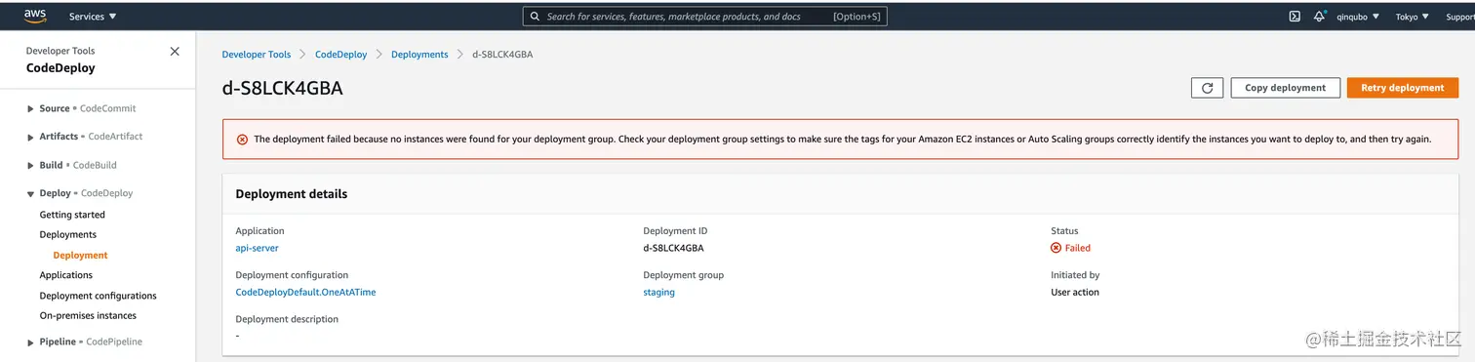Click the Deployment ID value d-S8LCK4GBA
The image size is (1475, 362).
tap(673, 248)
